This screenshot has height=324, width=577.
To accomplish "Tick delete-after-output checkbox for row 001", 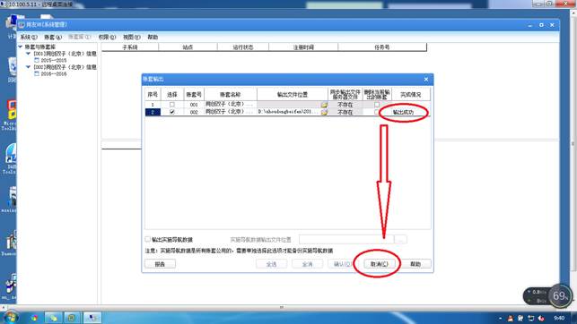I will point(377,105).
